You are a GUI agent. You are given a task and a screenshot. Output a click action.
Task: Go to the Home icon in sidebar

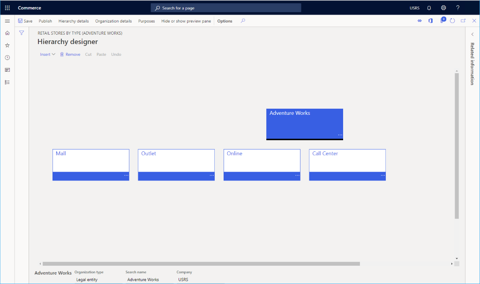7,33
